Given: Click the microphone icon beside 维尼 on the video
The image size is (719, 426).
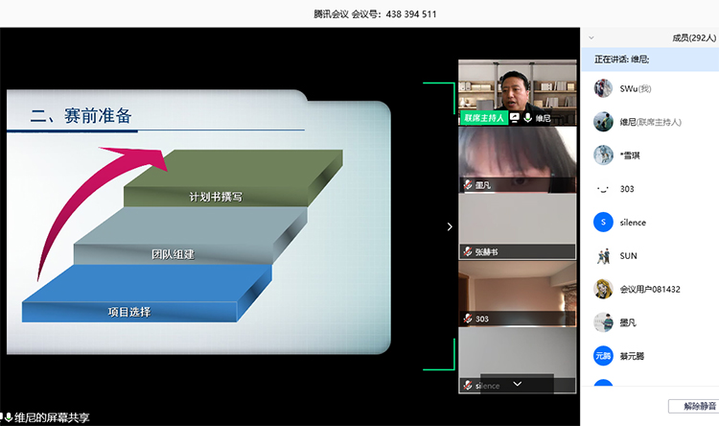Looking at the screenshot, I should [528, 118].
